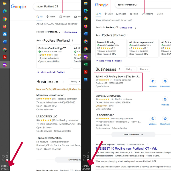Screen dimensions: 171x171
Task: Expand the Rating filter in right screenshot
Action: coord(130,69)
